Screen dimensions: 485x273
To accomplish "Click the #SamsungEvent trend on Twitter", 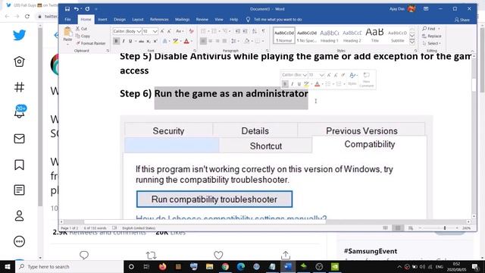I will click(x=371, y=251).
